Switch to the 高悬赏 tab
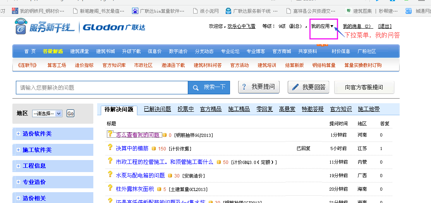This screenshot has width=431, height=203. click(287, 109)
